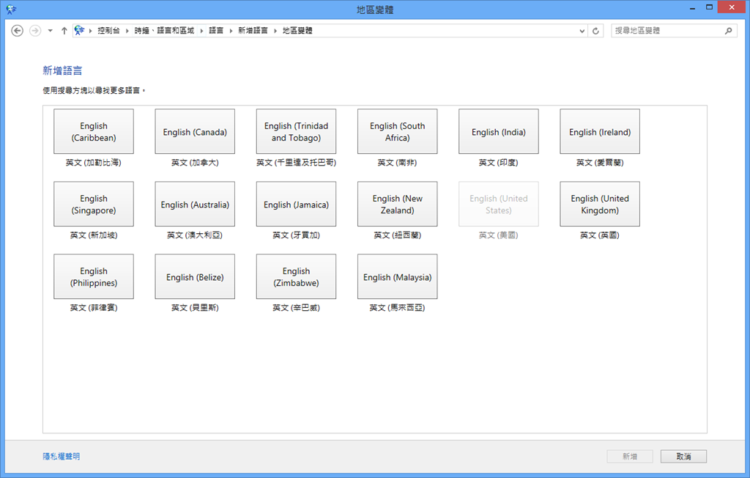Viewport: 750px width, 478px height.
Task: Expand the address bar history dropdown
Action: coord(582,31)
